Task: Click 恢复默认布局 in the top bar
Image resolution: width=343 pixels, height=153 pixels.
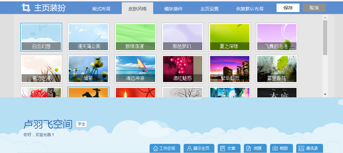Action: coord(250,9)
